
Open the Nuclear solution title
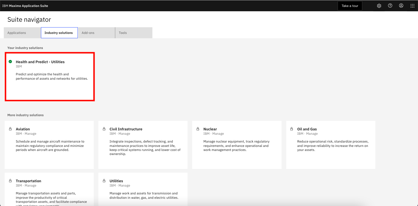(x=210, y=129)
